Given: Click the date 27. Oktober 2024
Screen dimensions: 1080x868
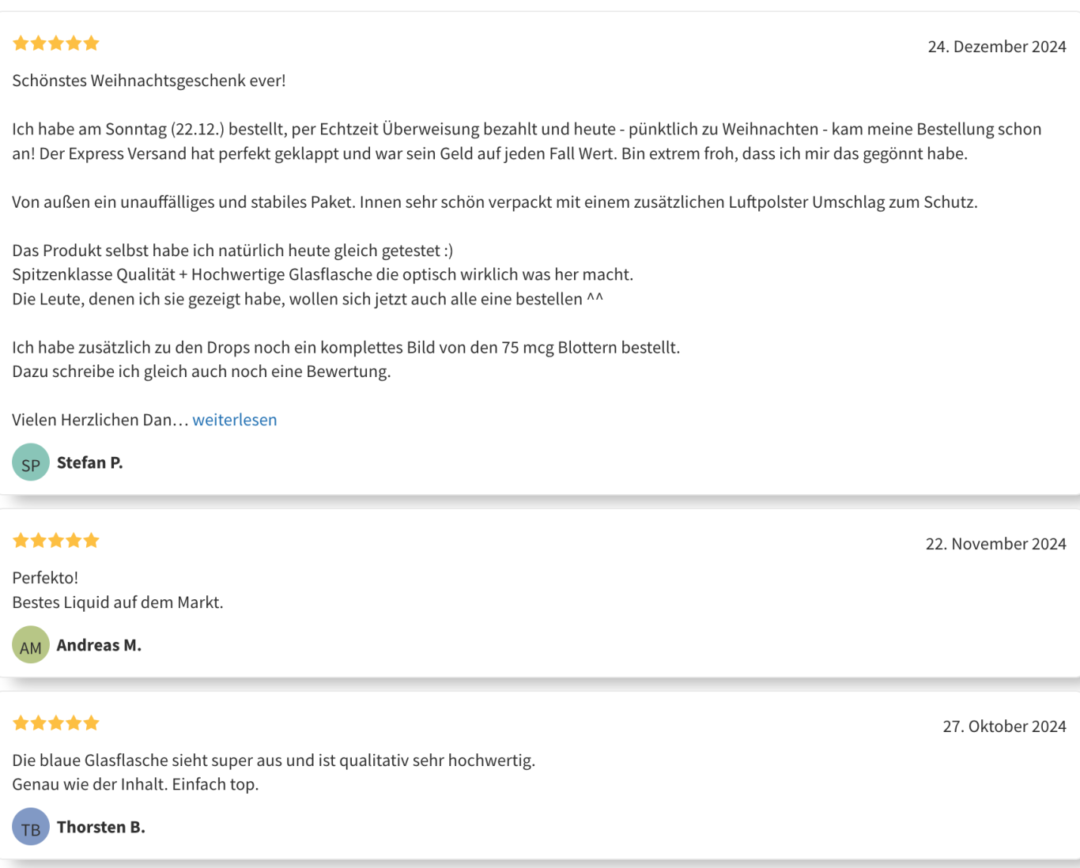Looking at the screenshot, I should click(x=1004, y=726).
